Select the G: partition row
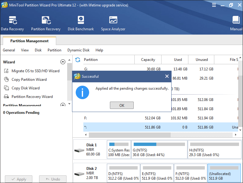 tap(161, 69)
